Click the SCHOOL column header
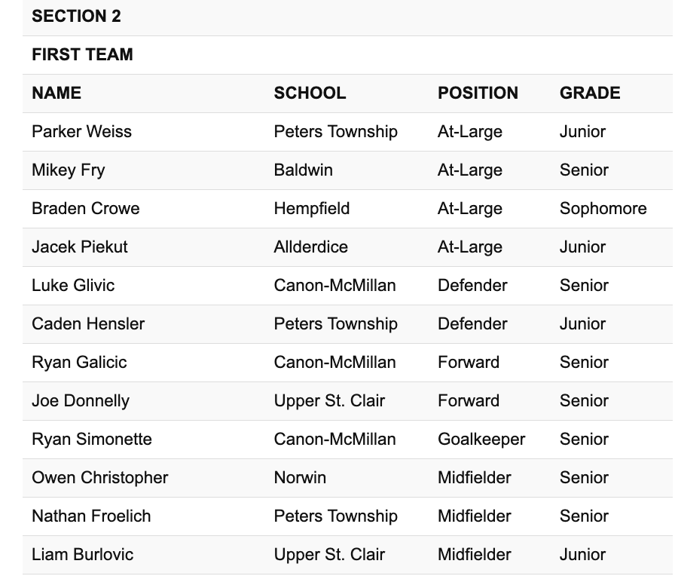This screenshot has width=675, height=576. [310, 93]
